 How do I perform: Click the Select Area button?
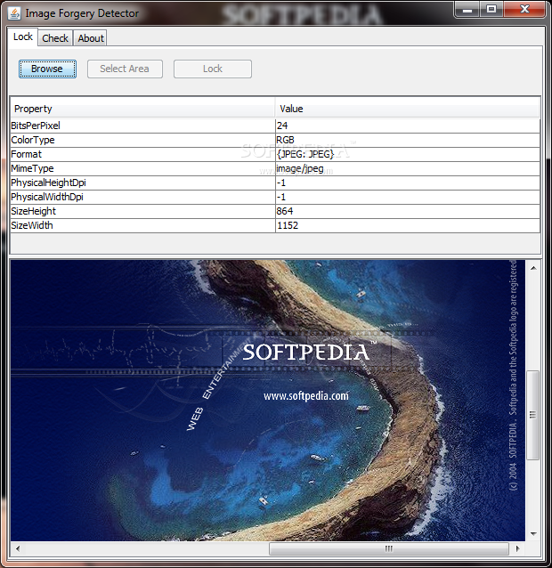point(125,69)
